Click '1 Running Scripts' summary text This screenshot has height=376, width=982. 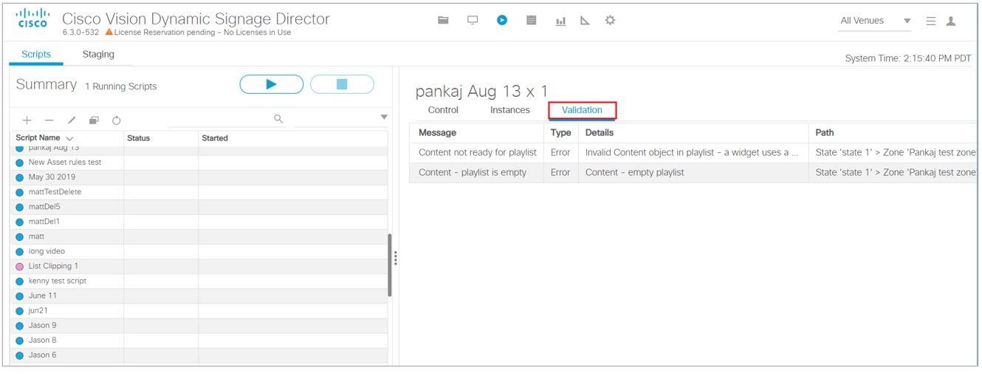[121, 86]
